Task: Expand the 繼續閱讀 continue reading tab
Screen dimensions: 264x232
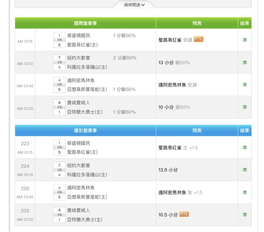Action: (134, 5)
